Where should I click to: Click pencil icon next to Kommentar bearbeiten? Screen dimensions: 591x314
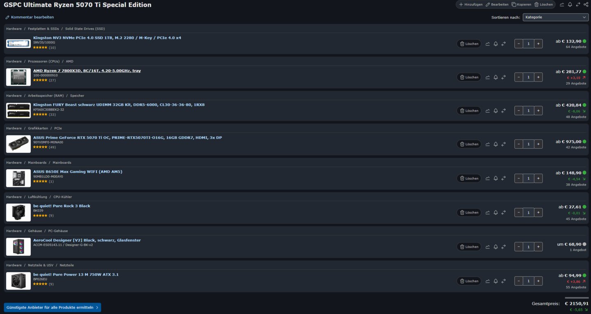(x=7, y=17)
